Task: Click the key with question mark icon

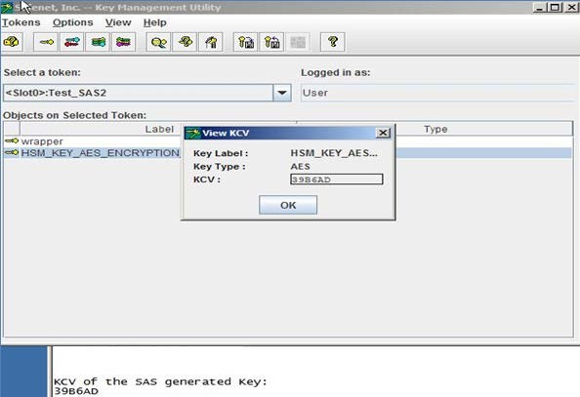Action: pos(185,42)
